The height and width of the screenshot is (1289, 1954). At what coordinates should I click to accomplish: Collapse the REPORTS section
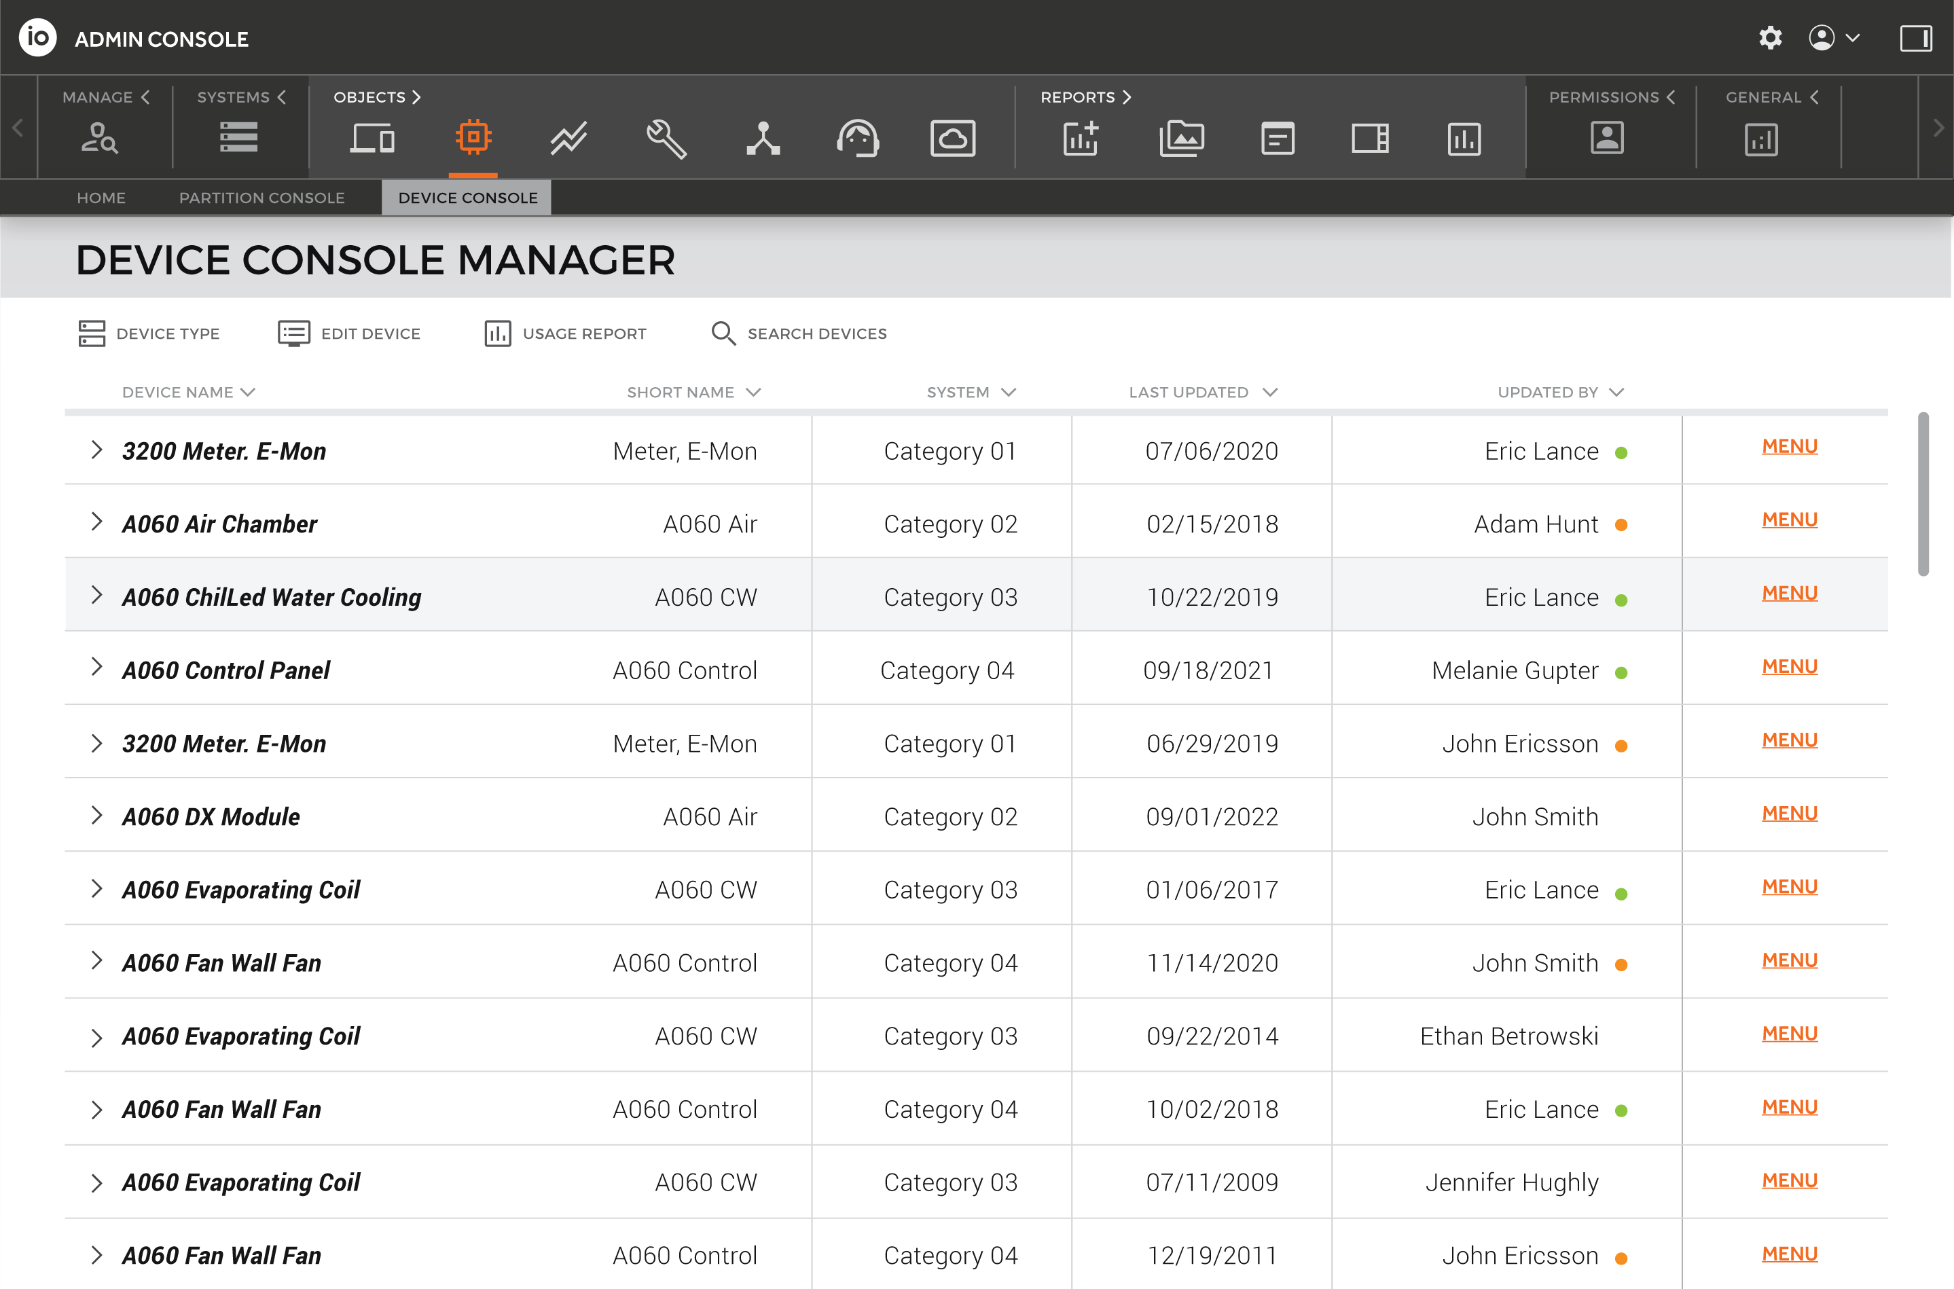click(x=1086, y=97)
